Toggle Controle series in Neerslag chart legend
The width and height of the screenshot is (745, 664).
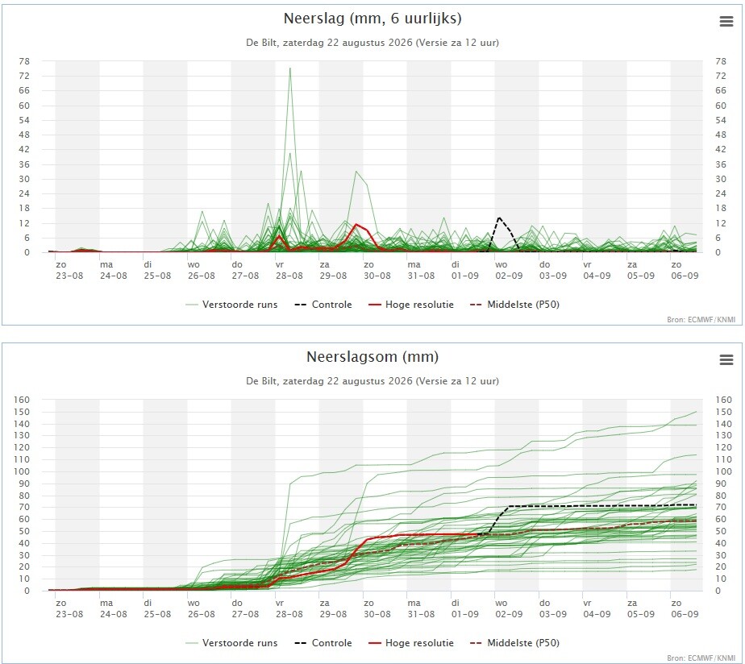pos(323,305)
